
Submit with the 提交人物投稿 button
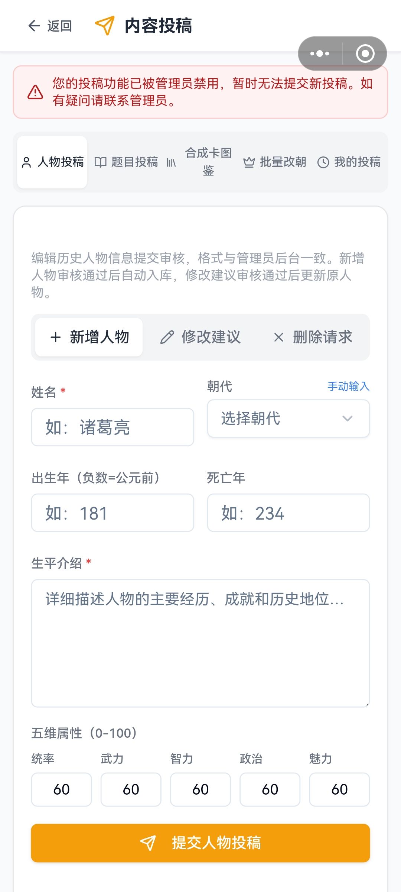point(200,843)
